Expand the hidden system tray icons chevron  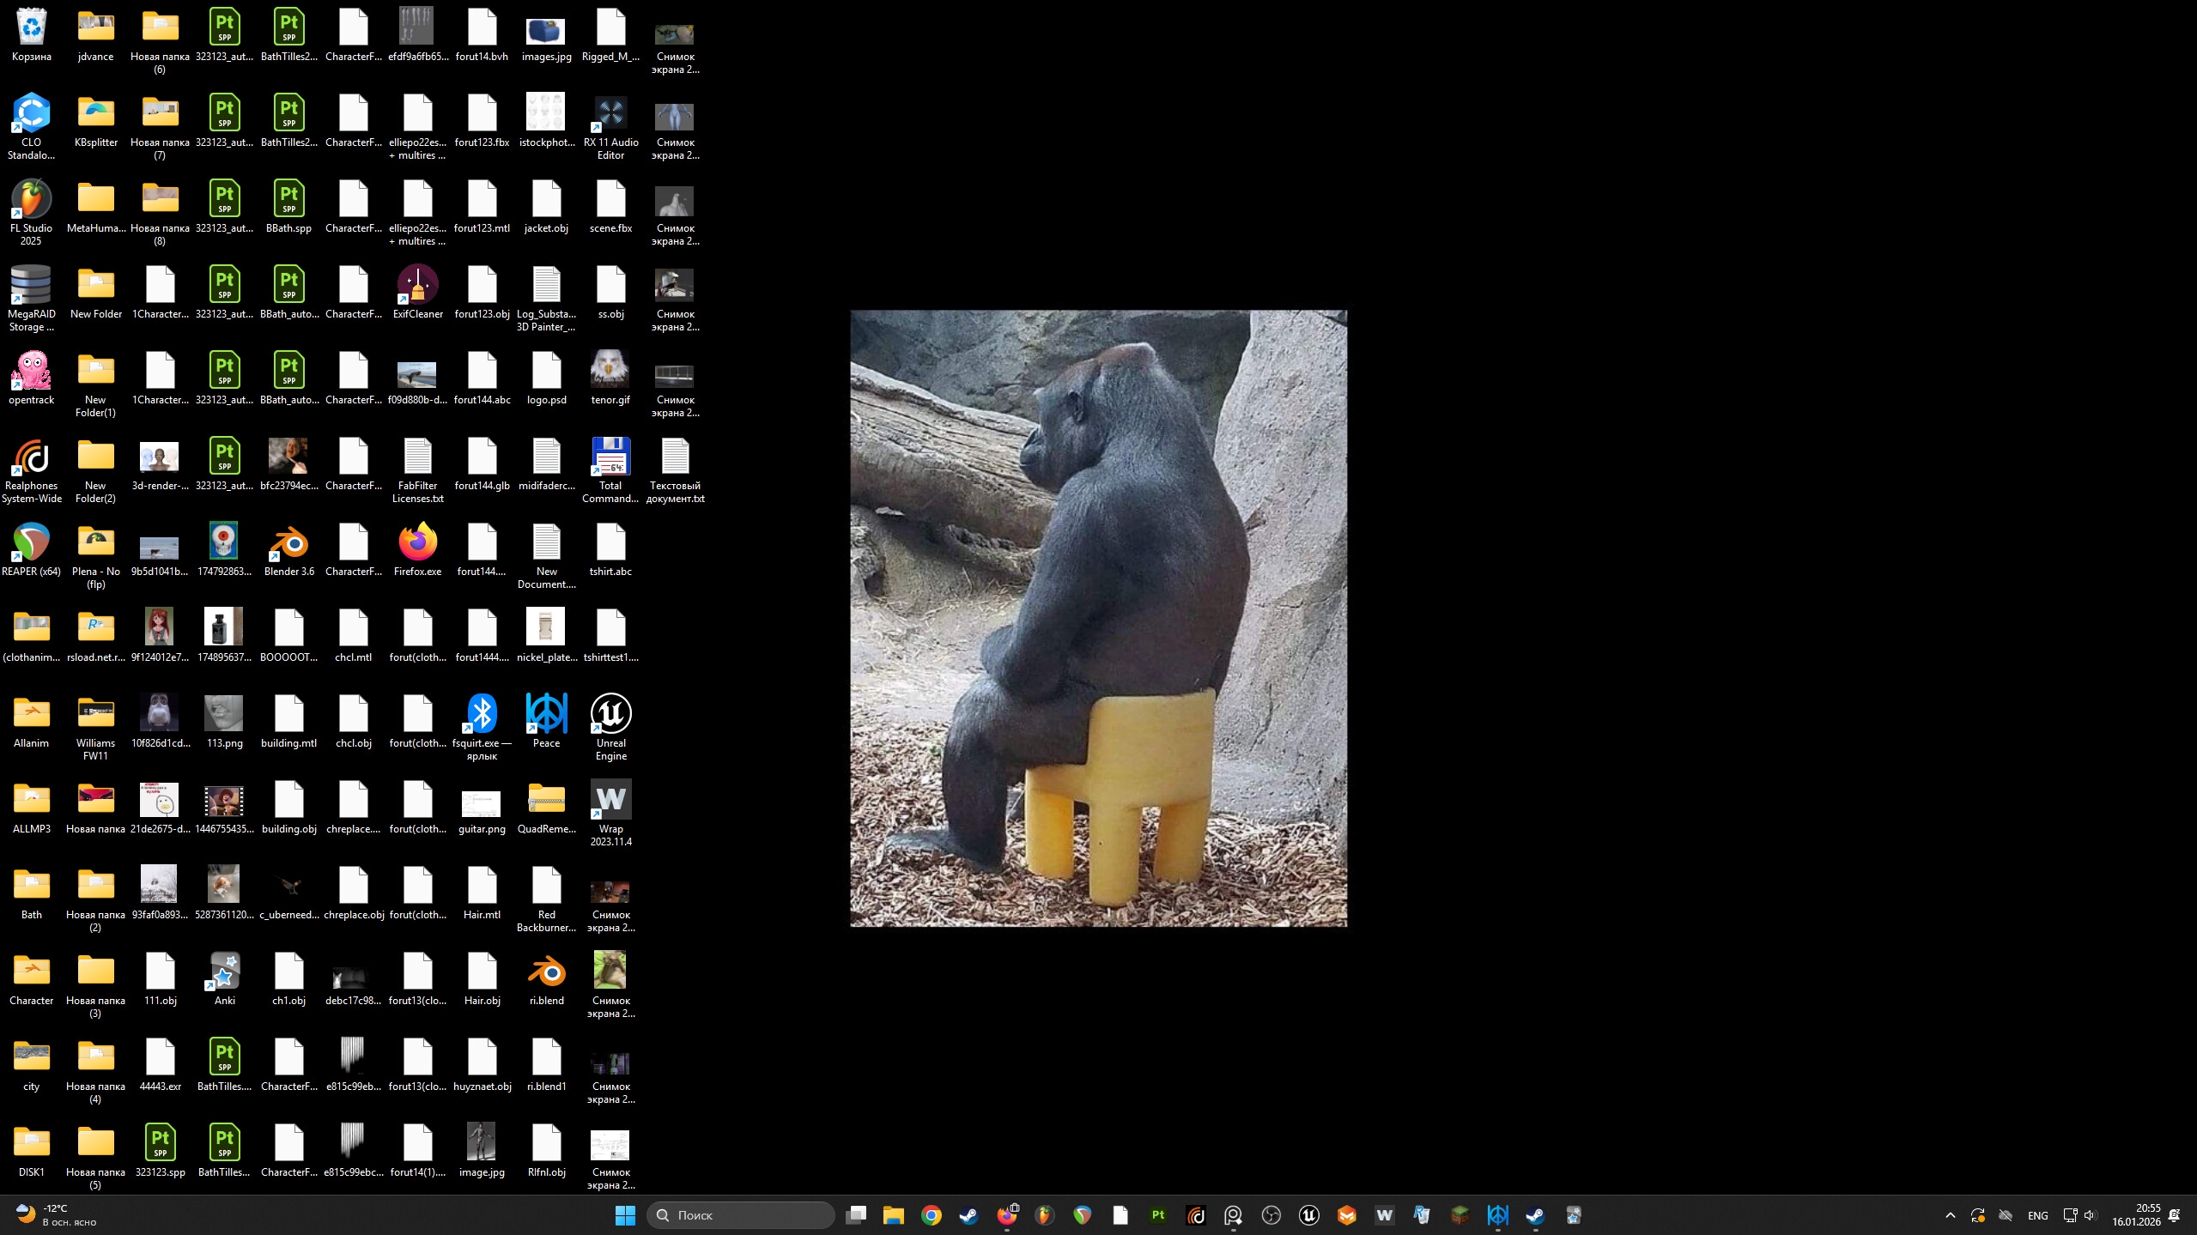point(1950,1215)
